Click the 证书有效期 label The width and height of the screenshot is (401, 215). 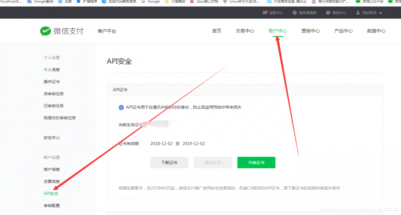click(x=129, y=144)
